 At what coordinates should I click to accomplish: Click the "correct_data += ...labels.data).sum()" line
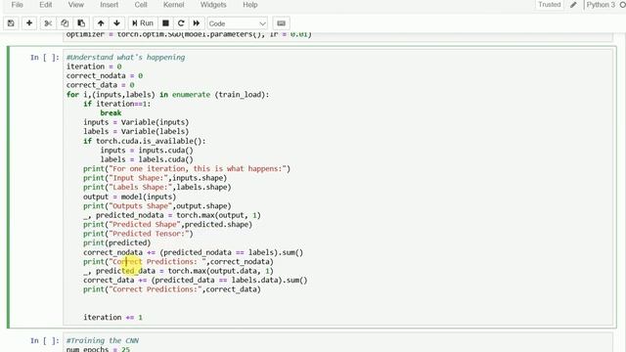coord(196,280)
